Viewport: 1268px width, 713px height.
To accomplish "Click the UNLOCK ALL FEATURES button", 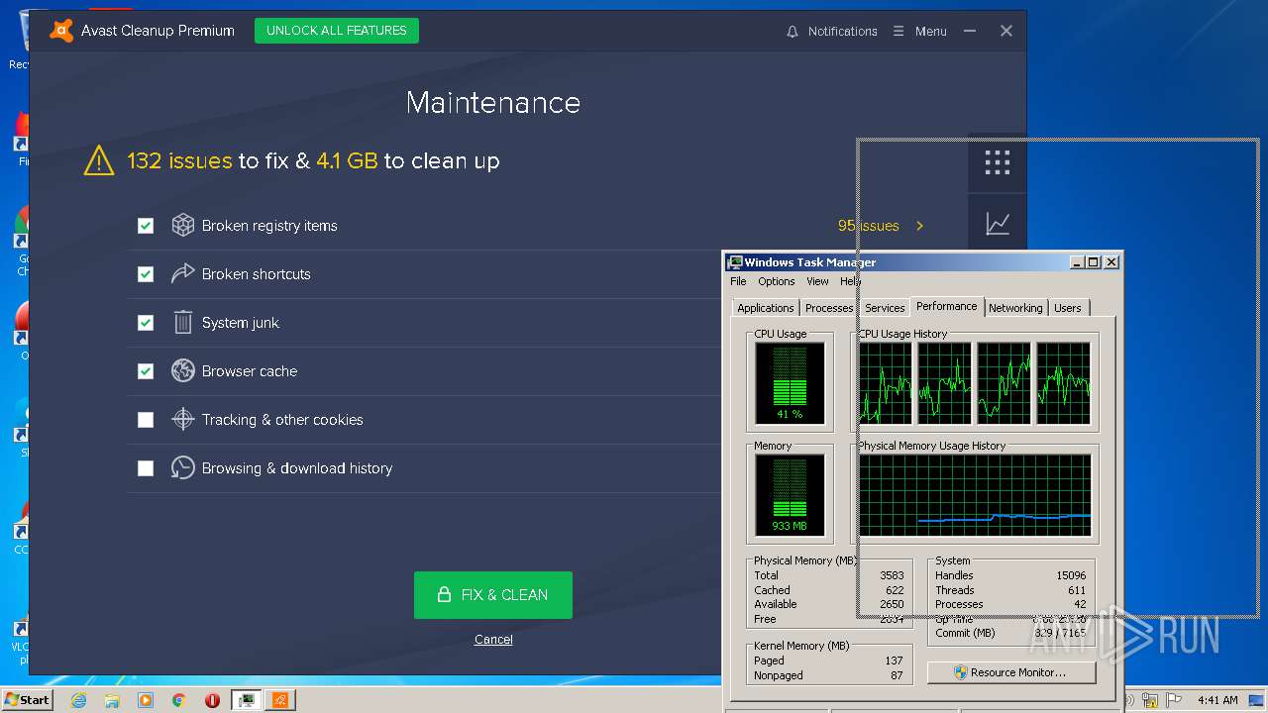I will point(337,31).
